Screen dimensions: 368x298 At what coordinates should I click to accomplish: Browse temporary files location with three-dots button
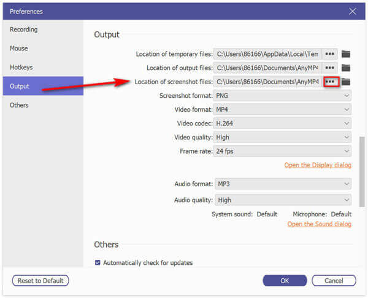331,54
